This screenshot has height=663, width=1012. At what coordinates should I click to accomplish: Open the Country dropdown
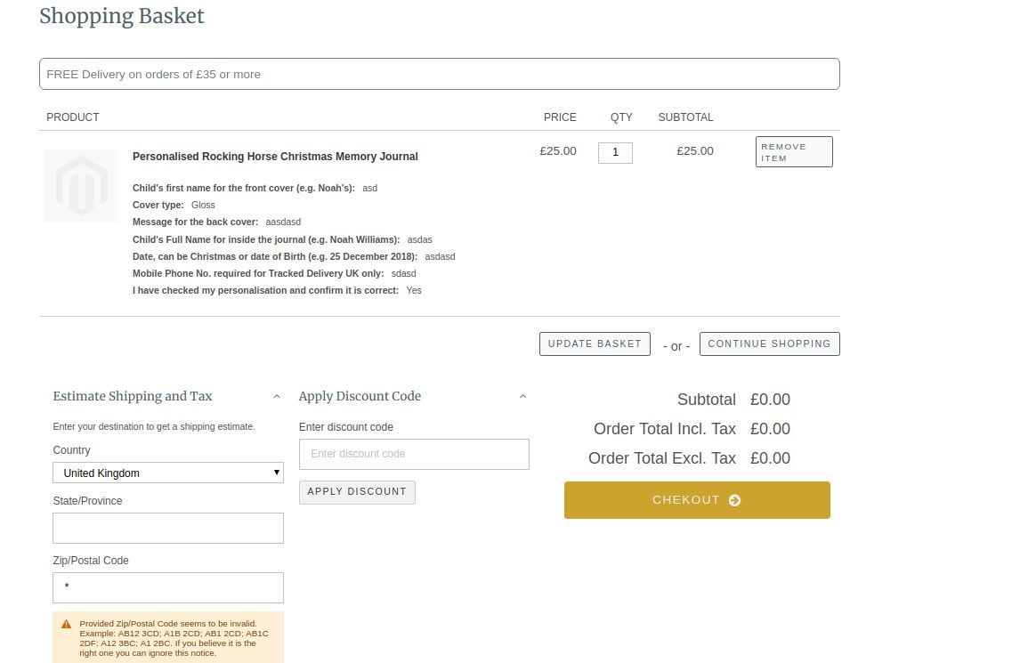tap(168, 473)
